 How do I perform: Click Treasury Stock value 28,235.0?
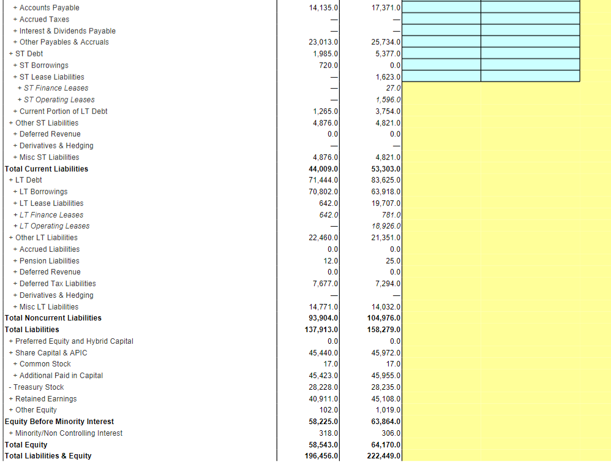pyautogui.click(x=386, y=387)
